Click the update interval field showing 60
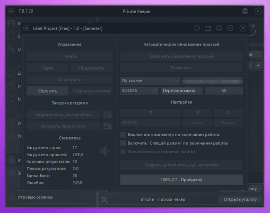This screenshot has width=270, height=213. (x=224, y=91)
